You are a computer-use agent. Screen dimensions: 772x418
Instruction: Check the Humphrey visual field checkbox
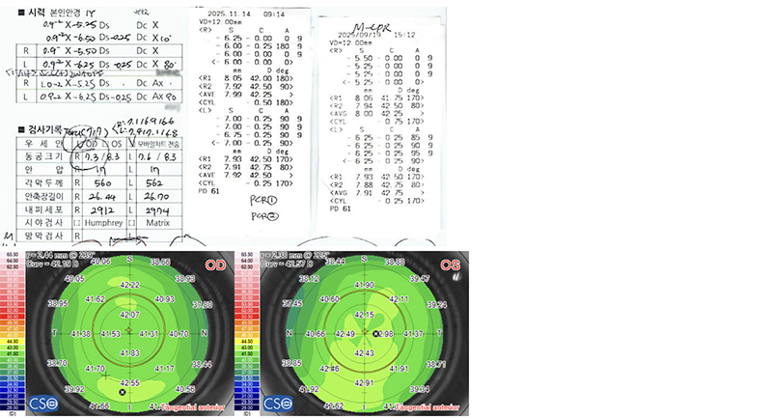(x=76, y=223)
